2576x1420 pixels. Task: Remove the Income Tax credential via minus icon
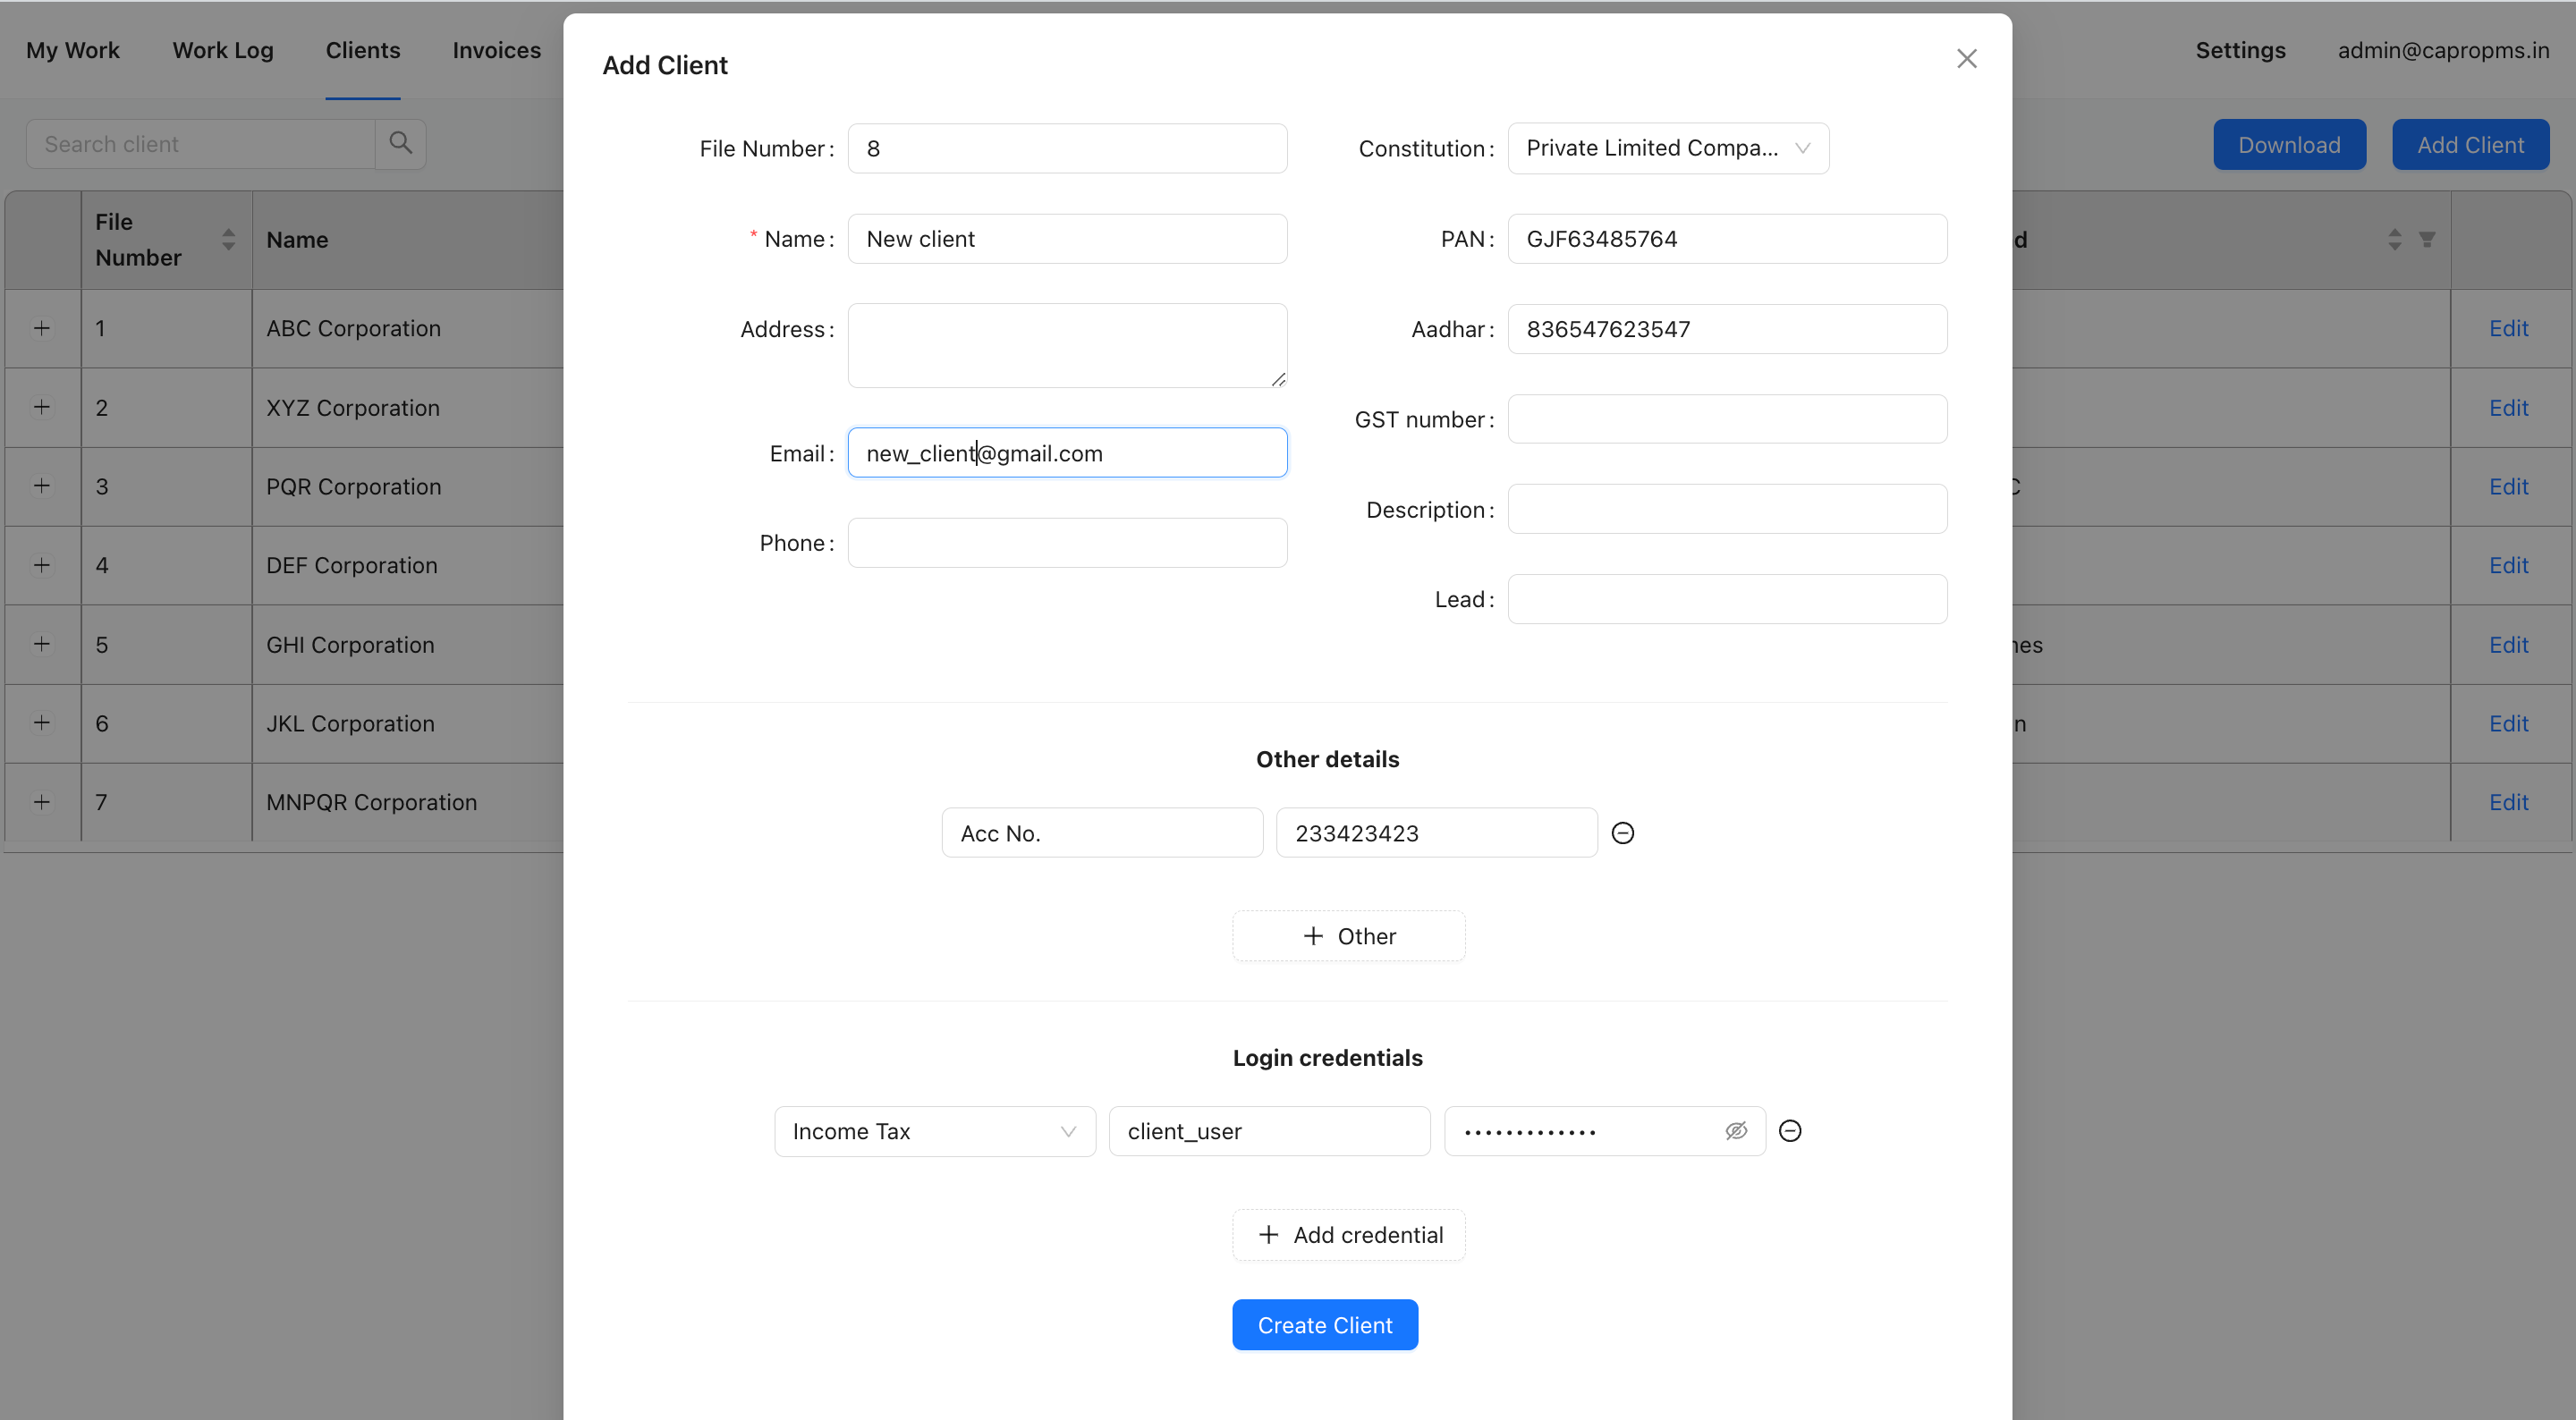[1790, 1130]
